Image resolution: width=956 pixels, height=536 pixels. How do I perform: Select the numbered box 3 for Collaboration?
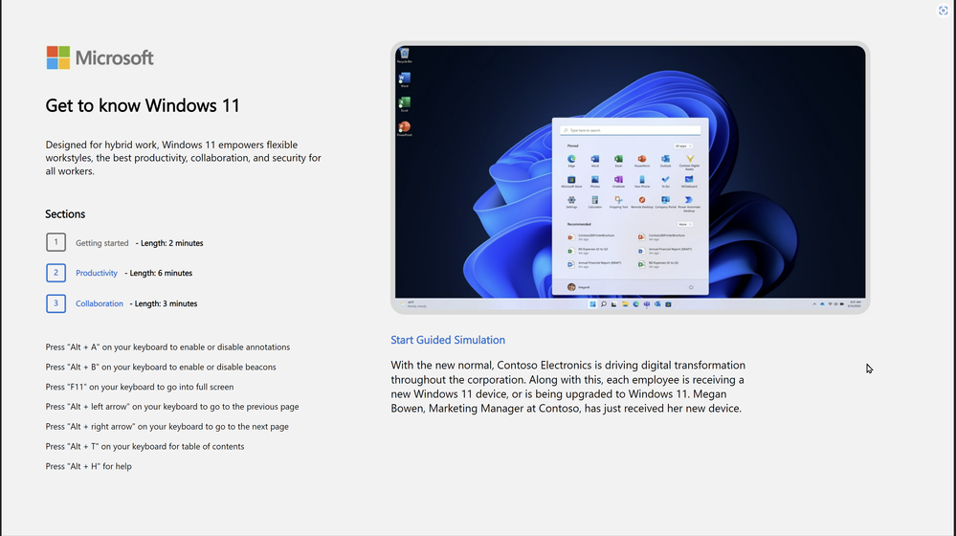coord(56,303)
